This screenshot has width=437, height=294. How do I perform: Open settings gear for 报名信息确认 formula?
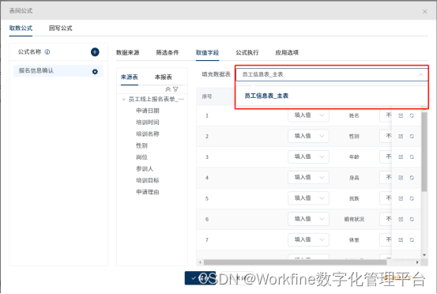[x=95, y=72]
